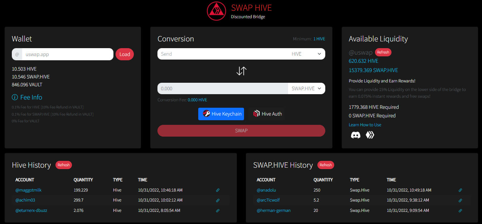Click the Fee Info circle icon
Screen dimensions: 482x224
click(x=15, y=97)
